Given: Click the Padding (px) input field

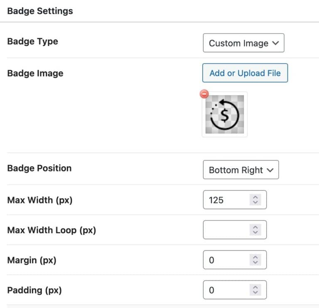Looking at the screenshot, I should click(x=226, y=290).
